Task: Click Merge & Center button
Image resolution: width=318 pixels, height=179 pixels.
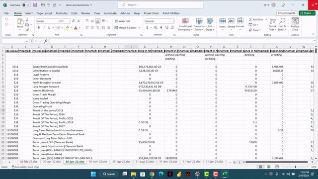Action: [126, 28]
